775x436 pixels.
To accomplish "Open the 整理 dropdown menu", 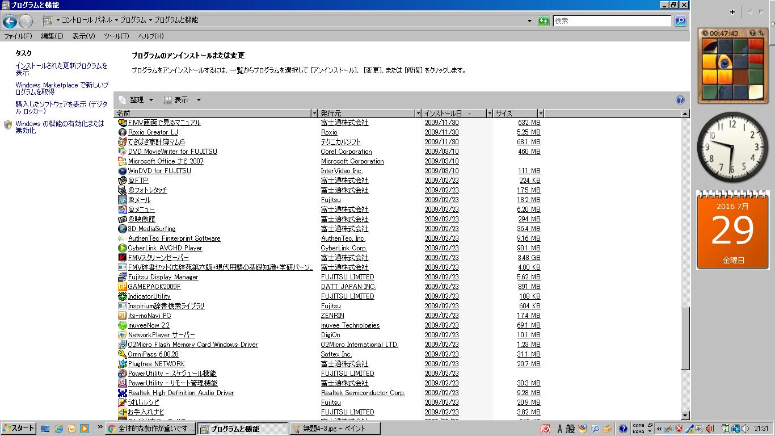I will click(x=136, y=100).
